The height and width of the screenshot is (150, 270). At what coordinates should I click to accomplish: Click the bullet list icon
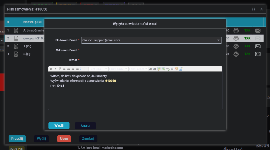[x=86, y=69]
